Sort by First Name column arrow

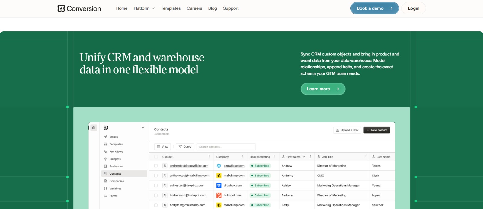click(x=304, y=157)
